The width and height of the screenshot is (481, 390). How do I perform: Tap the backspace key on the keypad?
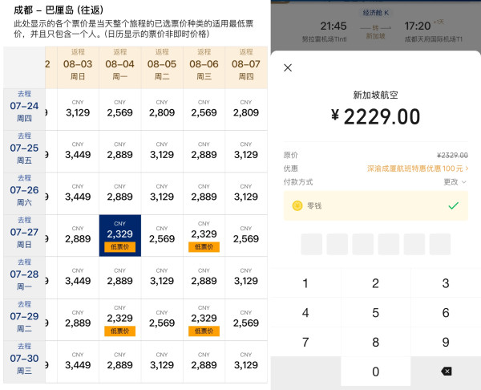(x=446, y=372)
